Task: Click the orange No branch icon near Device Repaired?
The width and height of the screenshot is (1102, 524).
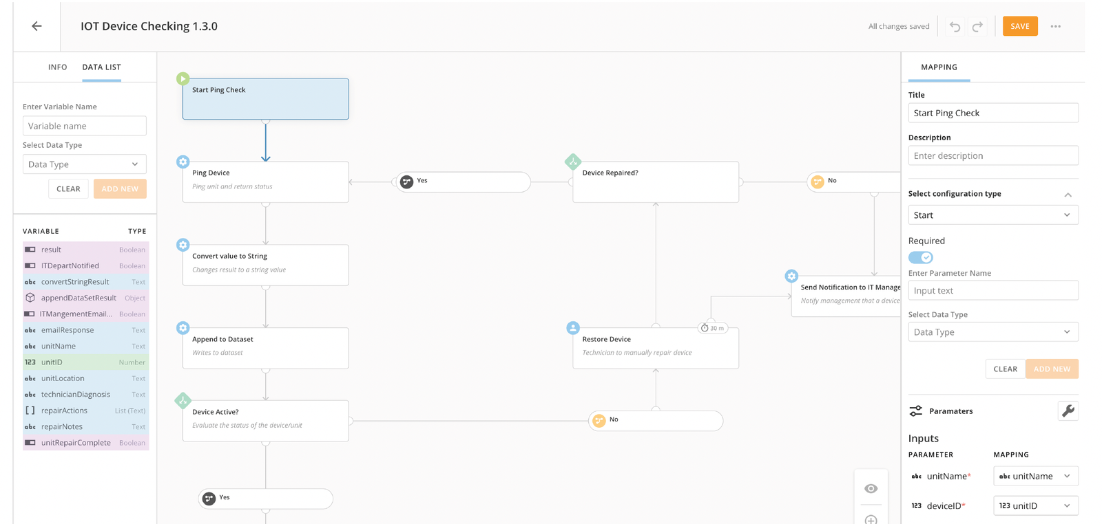Action: coord(818,182)
